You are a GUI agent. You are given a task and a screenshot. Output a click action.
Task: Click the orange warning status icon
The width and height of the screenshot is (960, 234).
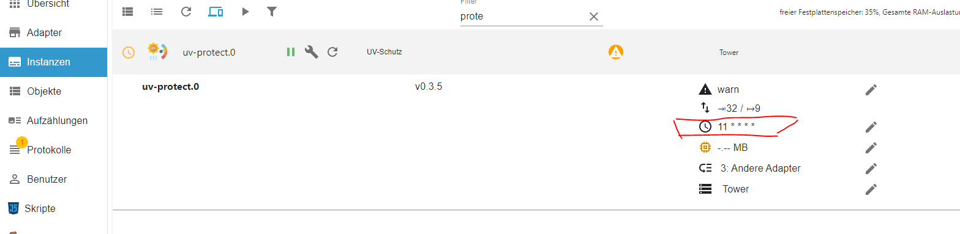coord(616,52)
